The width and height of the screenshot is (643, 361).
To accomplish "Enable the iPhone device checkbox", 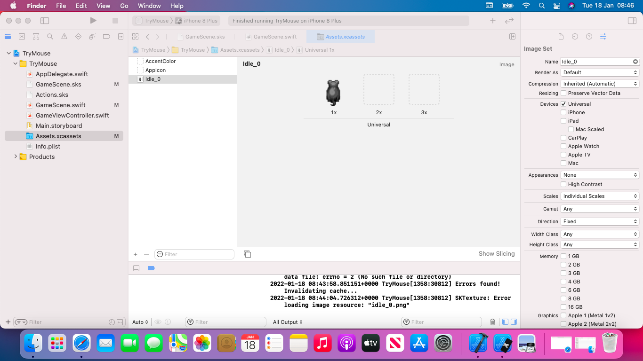I will point(563,112).
